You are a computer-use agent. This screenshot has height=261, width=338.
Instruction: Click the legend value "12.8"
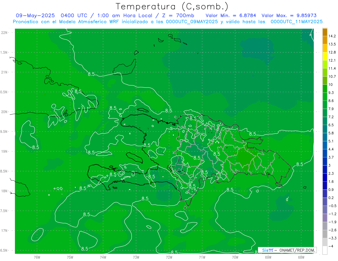[332, 52]
